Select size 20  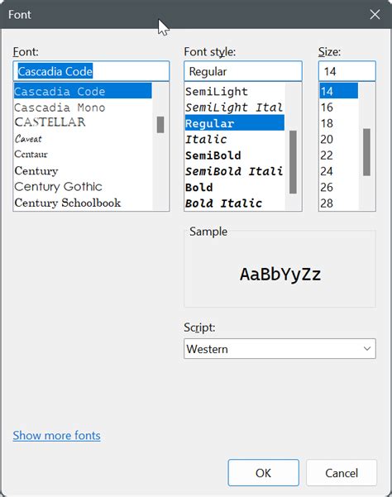click(x=338, y=139)
